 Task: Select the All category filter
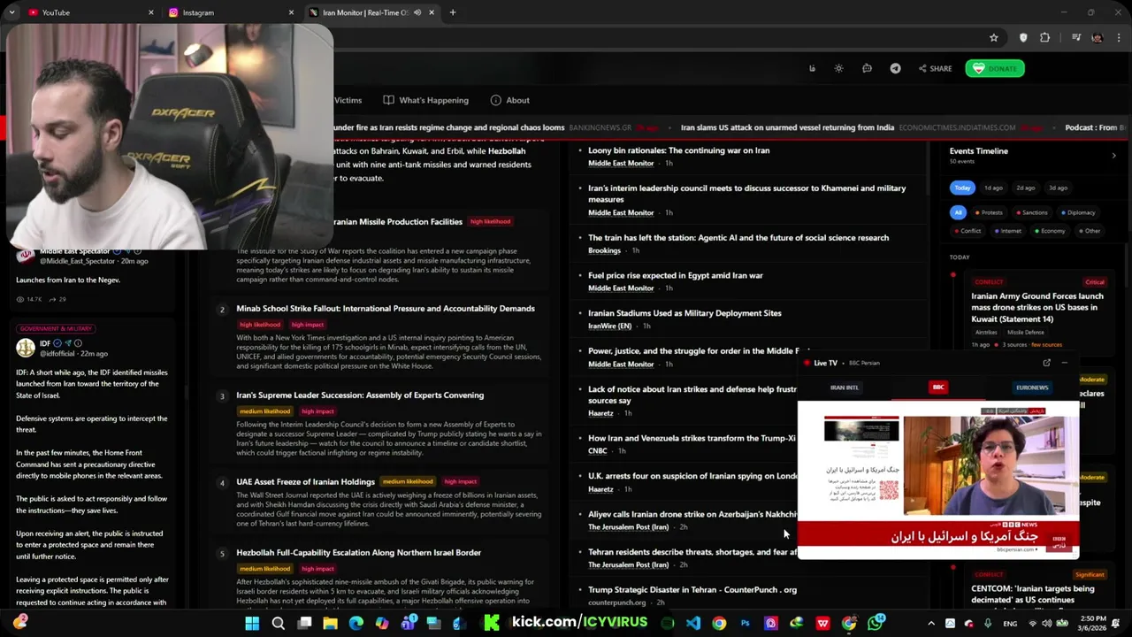(958, 212)
